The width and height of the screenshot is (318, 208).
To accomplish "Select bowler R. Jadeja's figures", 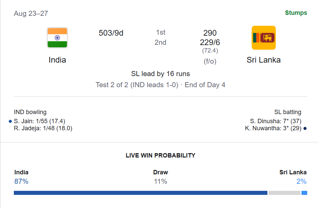I will (43, 128).
